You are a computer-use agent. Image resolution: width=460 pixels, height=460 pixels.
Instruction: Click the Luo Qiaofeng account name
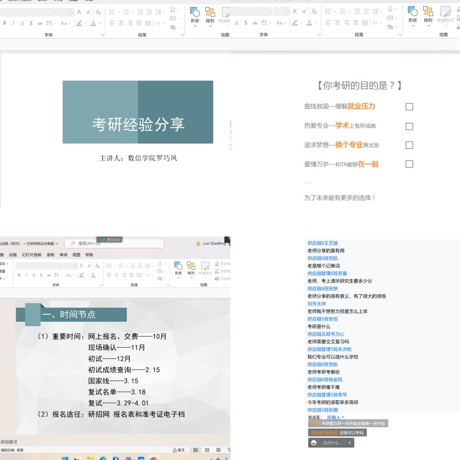(x=214, y=243)
